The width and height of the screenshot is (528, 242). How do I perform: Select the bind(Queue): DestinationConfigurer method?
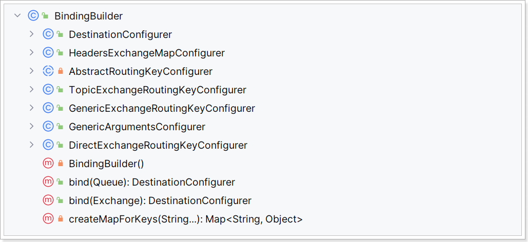pyautogui.click(x=152, y=183)
